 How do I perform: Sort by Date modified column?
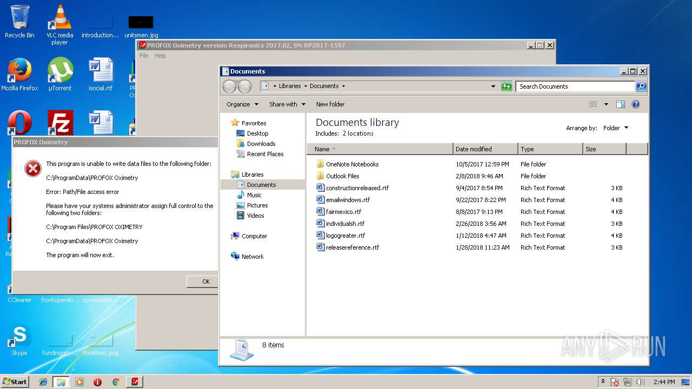pyautogui.click(x=485, y=149)
